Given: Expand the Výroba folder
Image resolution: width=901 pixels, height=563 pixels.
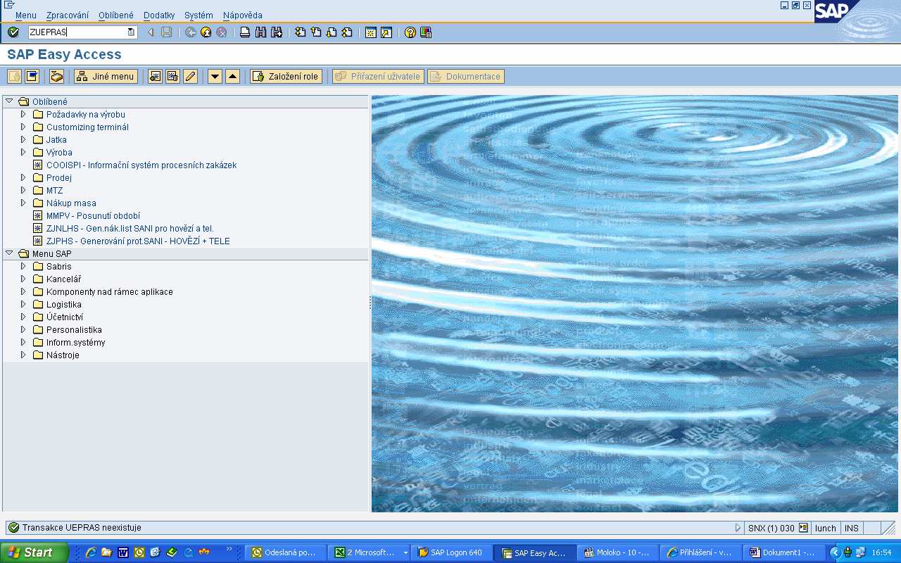Looking at the screenshot, I should click(x=23, y=152).
